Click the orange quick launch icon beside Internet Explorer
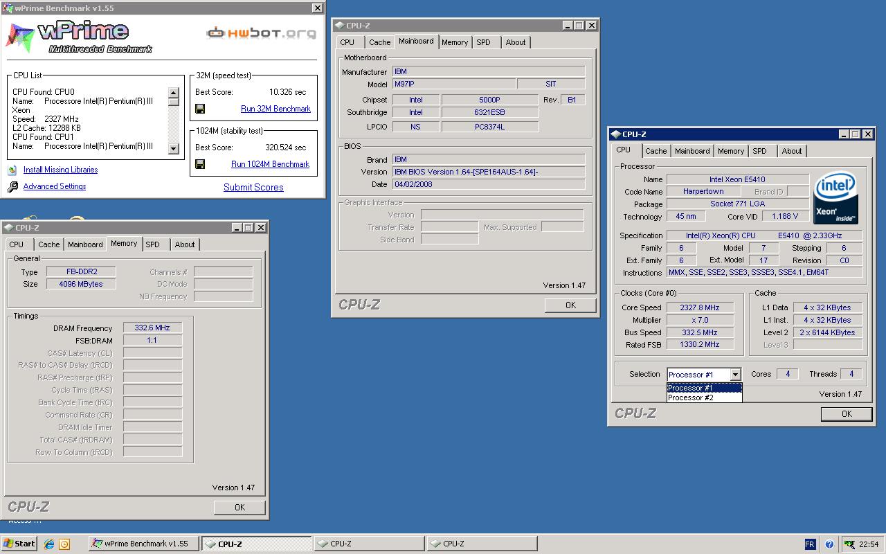Image resolution: width=886 pixels, height=554 pixels. 64,544
